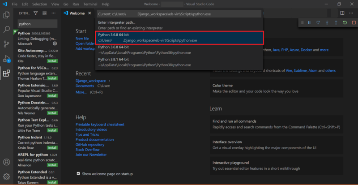Viewport: 358px width, 185px height.
Task: Click Step Into in debug toolbar
Action: coord(327,23)
